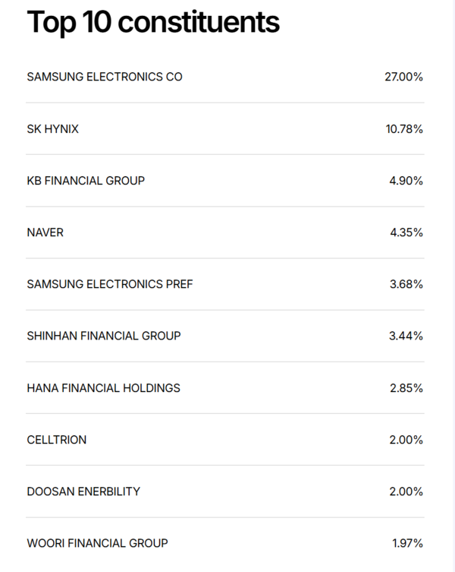The image size is (455, 572).
Task: Click the Top 10 constituents heading
Action: point(152,23)
